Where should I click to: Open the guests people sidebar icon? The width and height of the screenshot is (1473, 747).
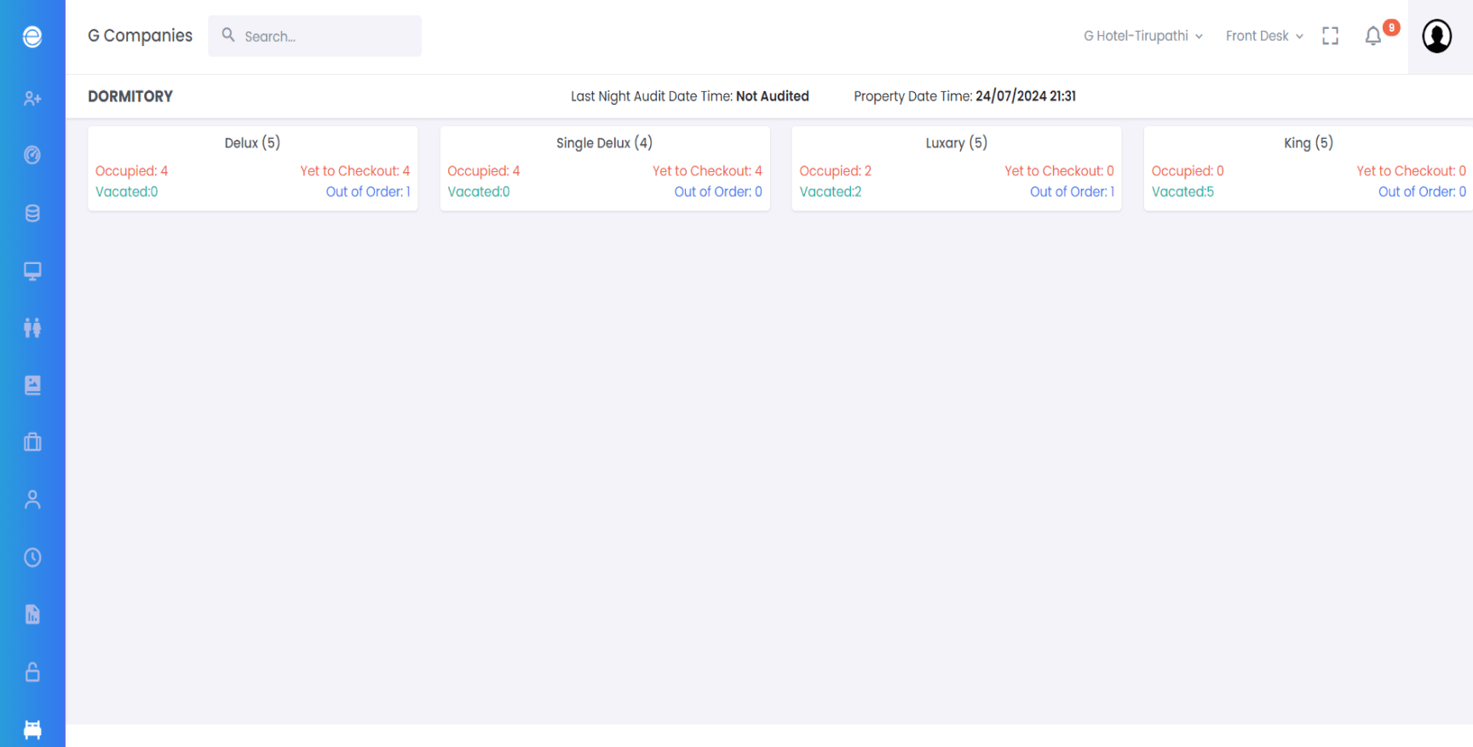[32, 328]
